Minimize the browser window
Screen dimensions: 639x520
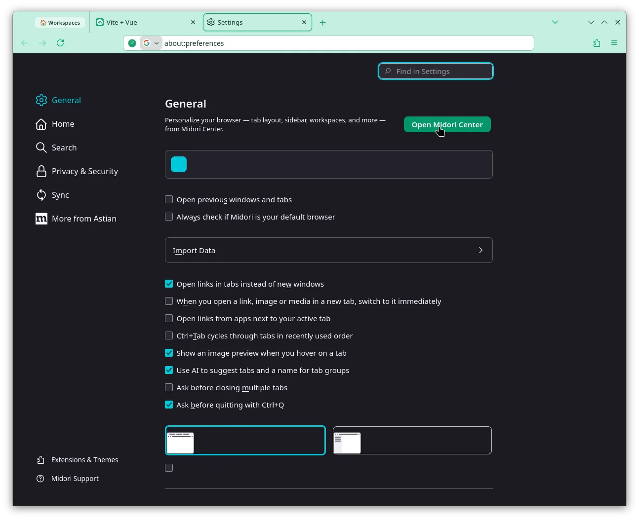click(x=591, y=22)
